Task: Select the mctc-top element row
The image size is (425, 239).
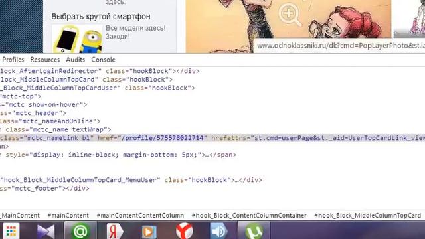Action: (21, 96)
